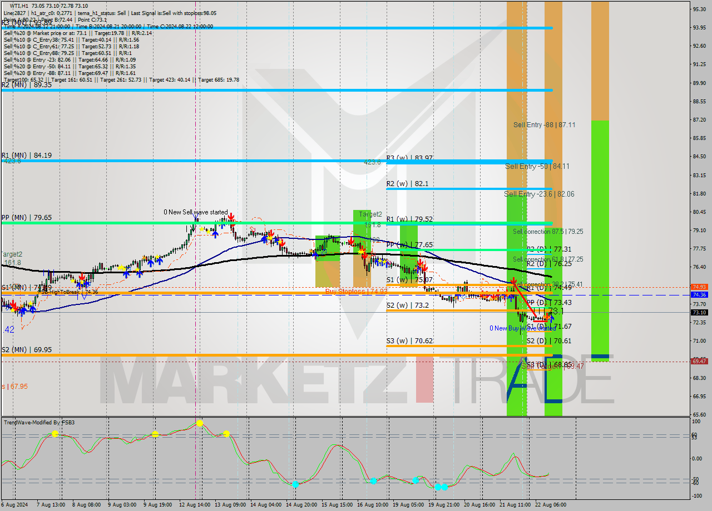Screen dimensions: 712x511
Task: Click the black 73.10 current price tag
Action: pos(699,313)
